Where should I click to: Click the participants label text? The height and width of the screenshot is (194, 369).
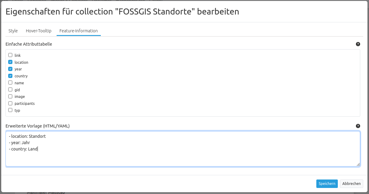click(25, 104)
